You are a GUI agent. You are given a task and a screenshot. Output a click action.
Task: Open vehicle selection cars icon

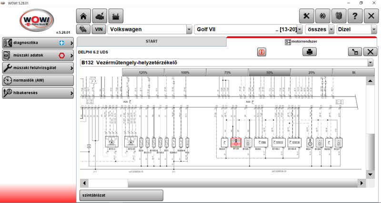pyautogui.click(x=83, y=29)
